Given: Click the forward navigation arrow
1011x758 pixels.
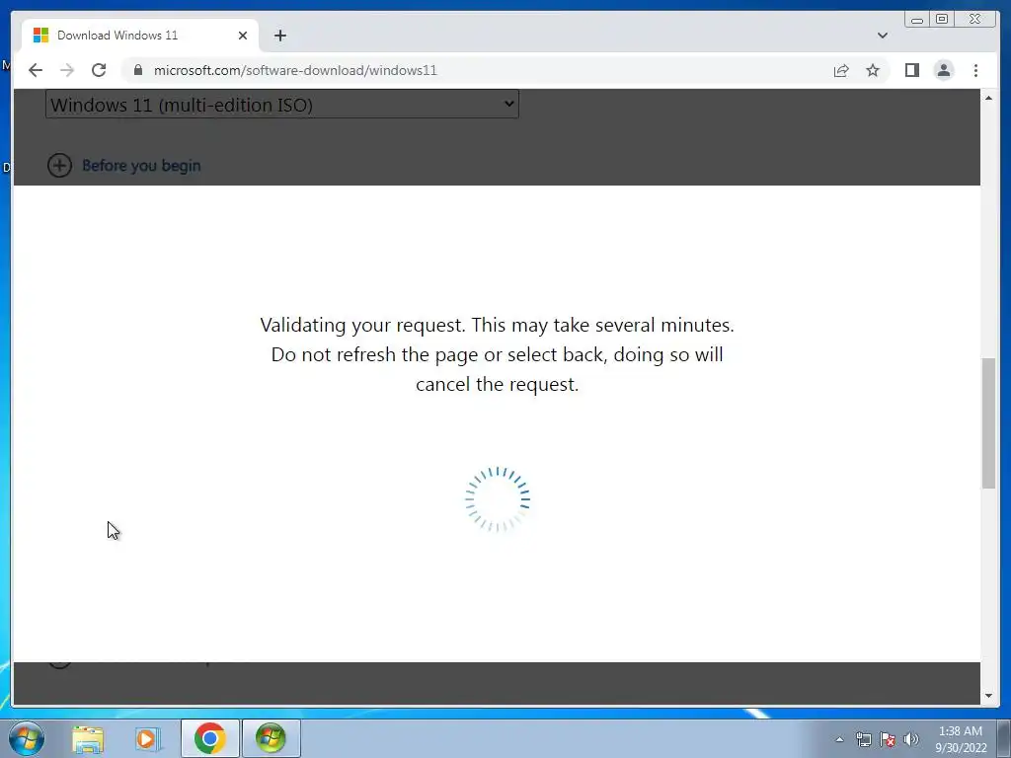Looking at the screenshot, I should (67, 70).
